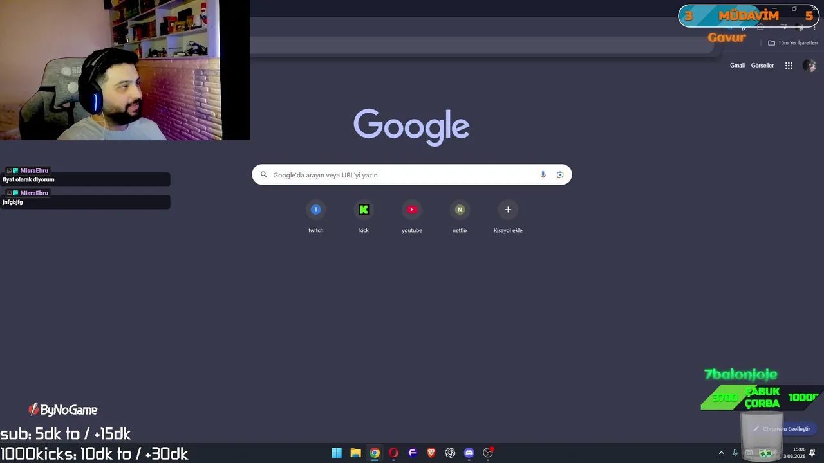Click the Google logo
Image resolution: width=824 pixels, height=463 pixels.
pyautogui.click(x=411, y=127)
